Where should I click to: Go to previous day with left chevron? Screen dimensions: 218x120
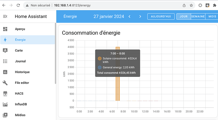click(x=130, y=16)
